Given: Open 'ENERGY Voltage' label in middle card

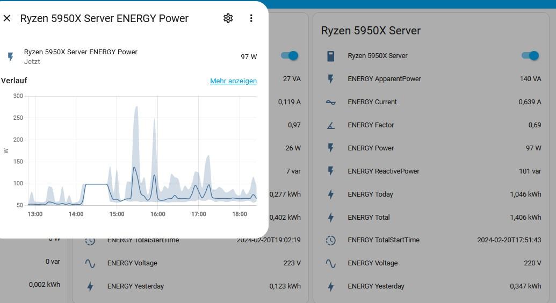Looking at the screenshot, I should (132, 263).
